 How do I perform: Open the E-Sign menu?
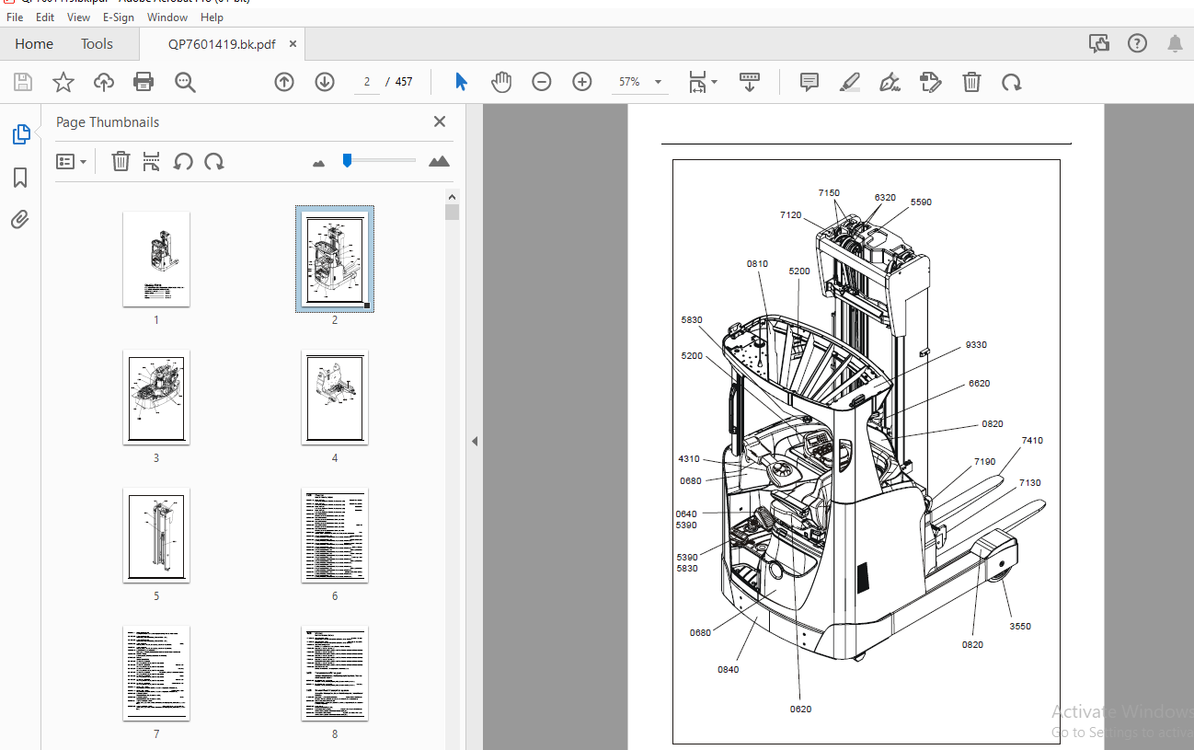pyautogui.click(x=119, y=17)
